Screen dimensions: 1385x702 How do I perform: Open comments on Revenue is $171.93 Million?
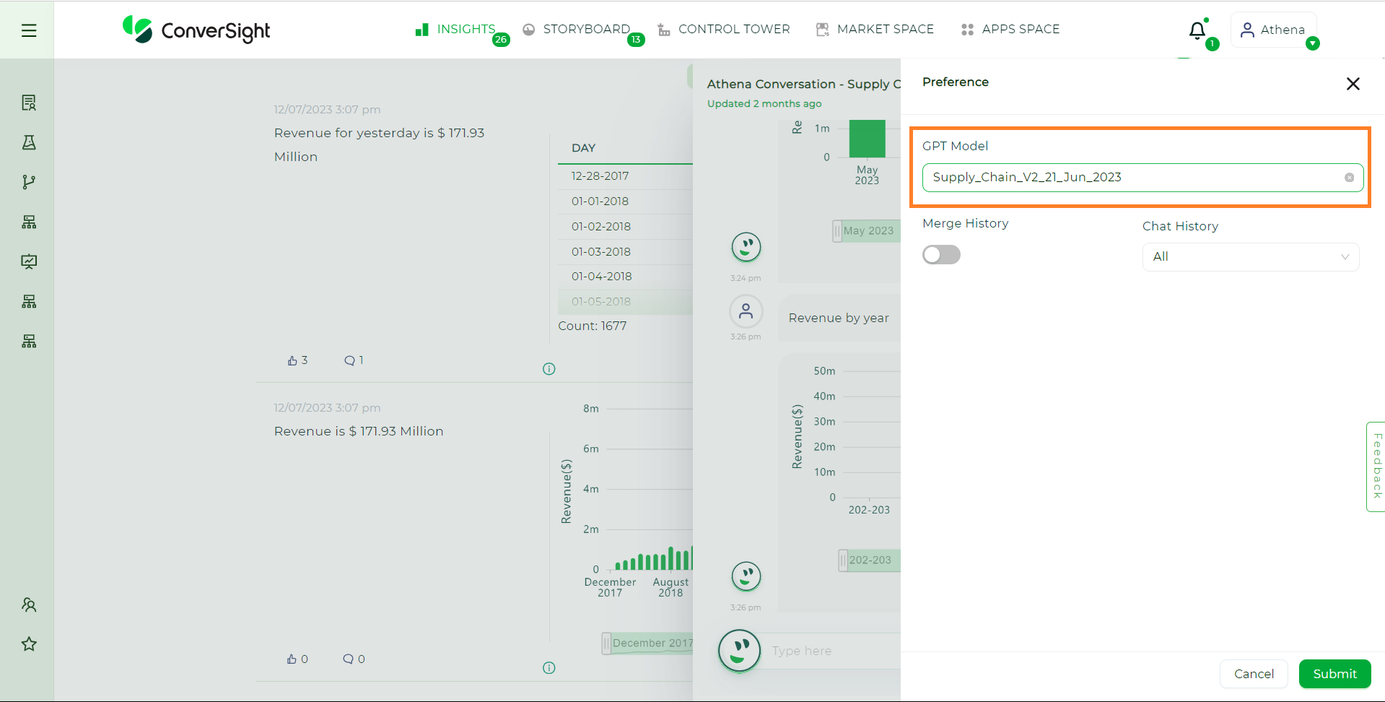point(349,659)
